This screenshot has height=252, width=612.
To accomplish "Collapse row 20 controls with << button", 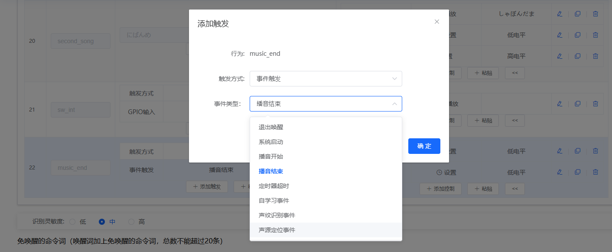I will tap(515, 73).
